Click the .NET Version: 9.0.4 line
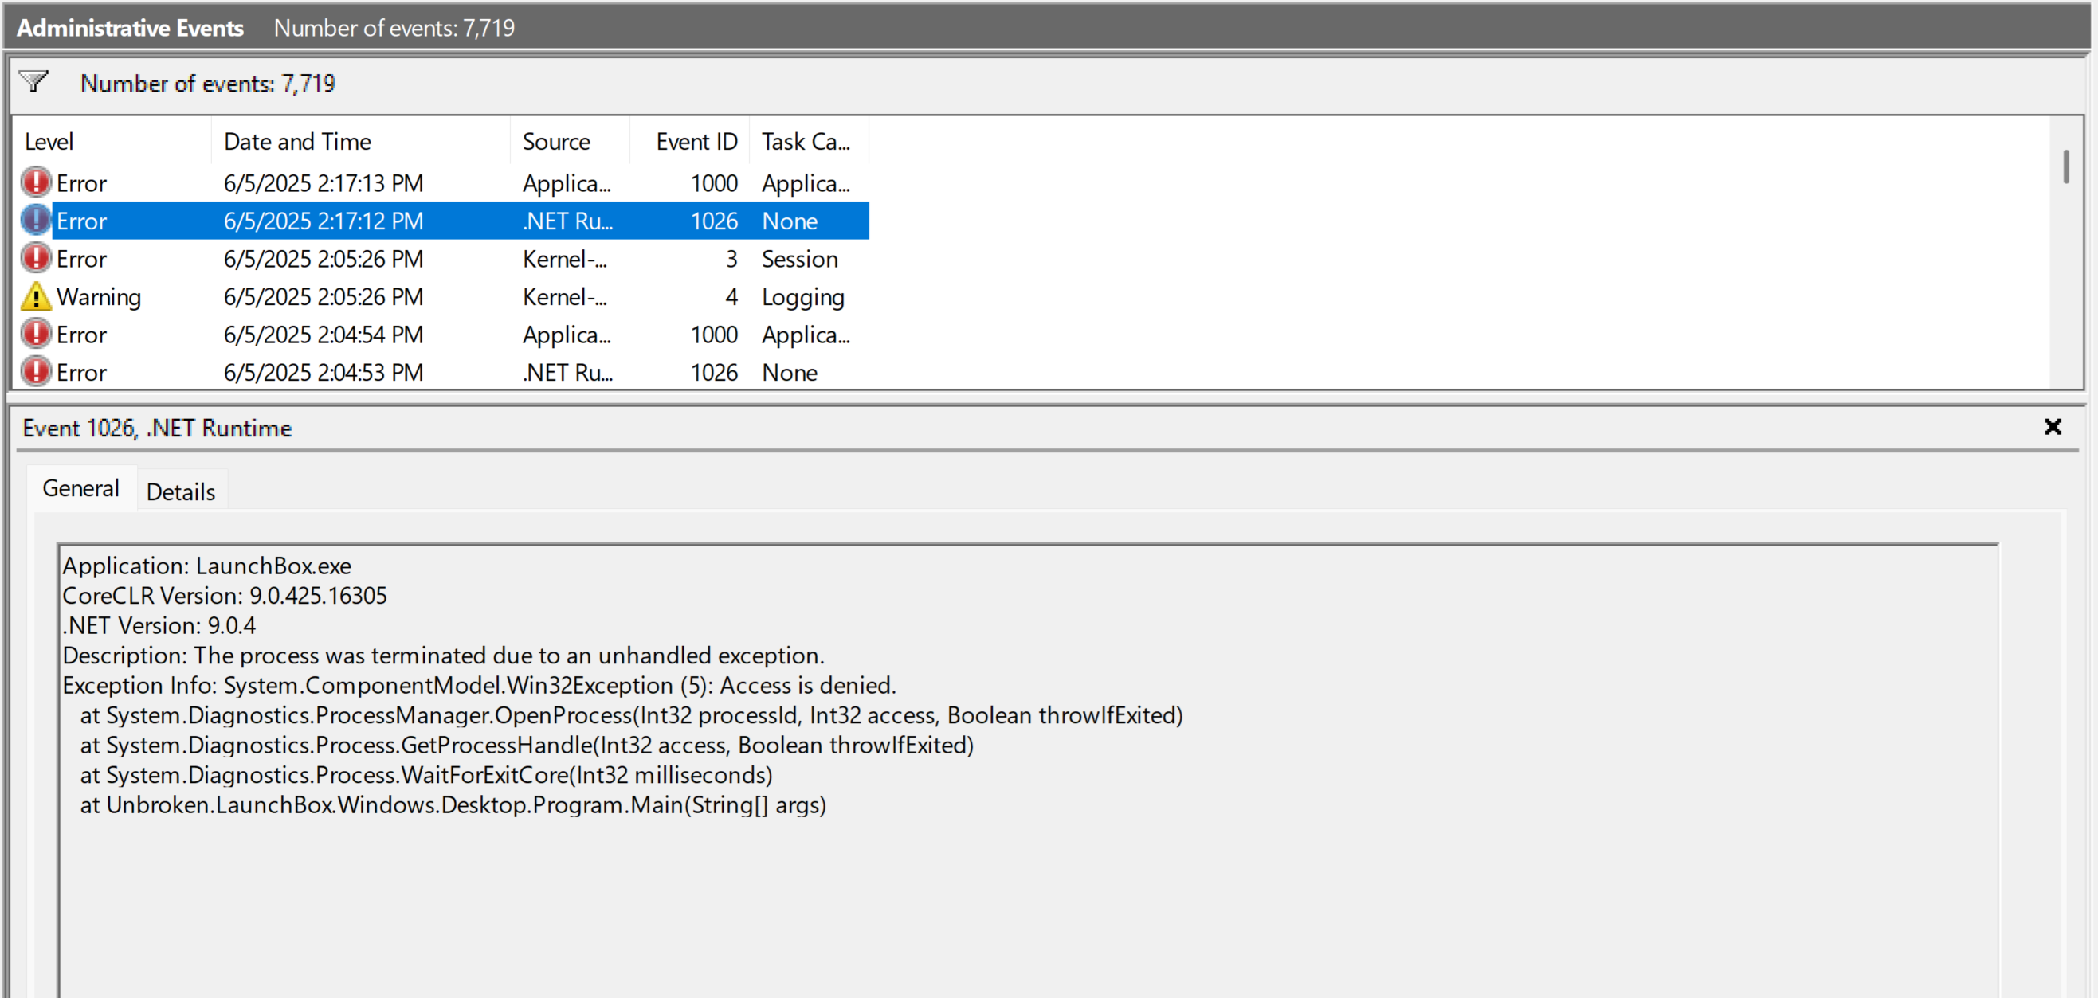The height and width of the screenshot is (998, 2098). (x=159, y=625)
